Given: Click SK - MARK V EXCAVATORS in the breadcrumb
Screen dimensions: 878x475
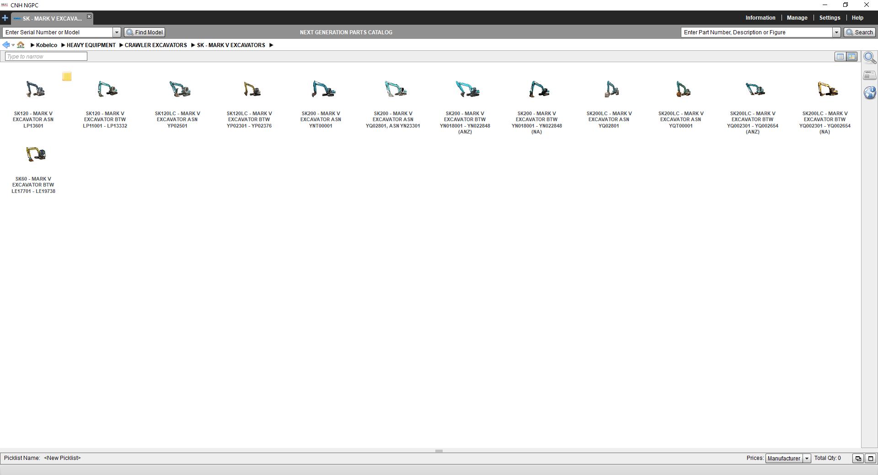Looking at the screenshot, I should click(x=231, y=45).
